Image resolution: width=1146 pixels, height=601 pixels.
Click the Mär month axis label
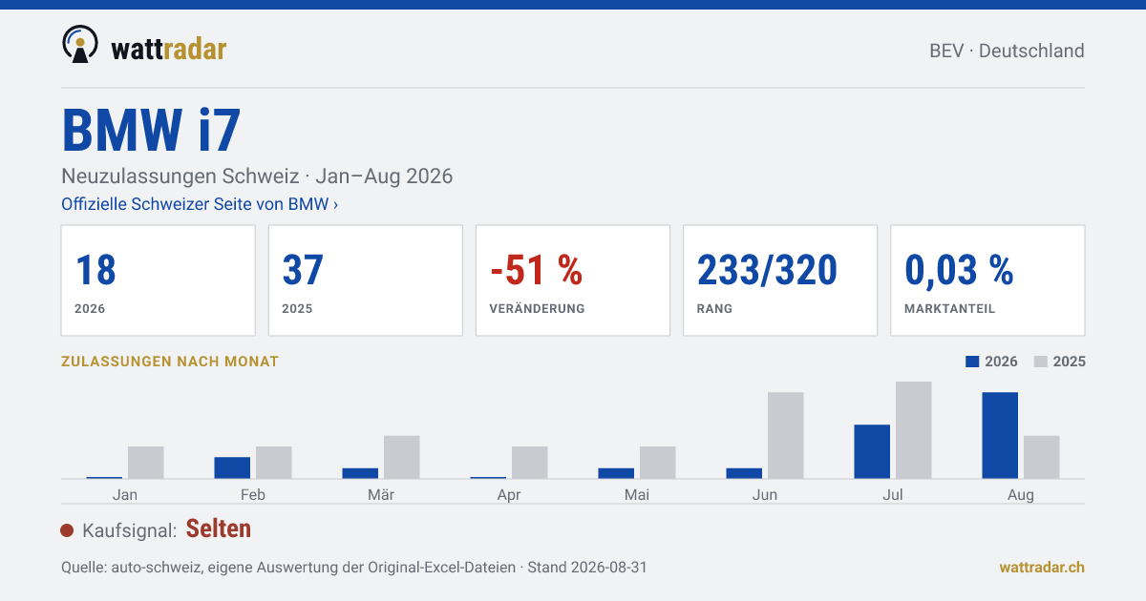pos(381,494)
